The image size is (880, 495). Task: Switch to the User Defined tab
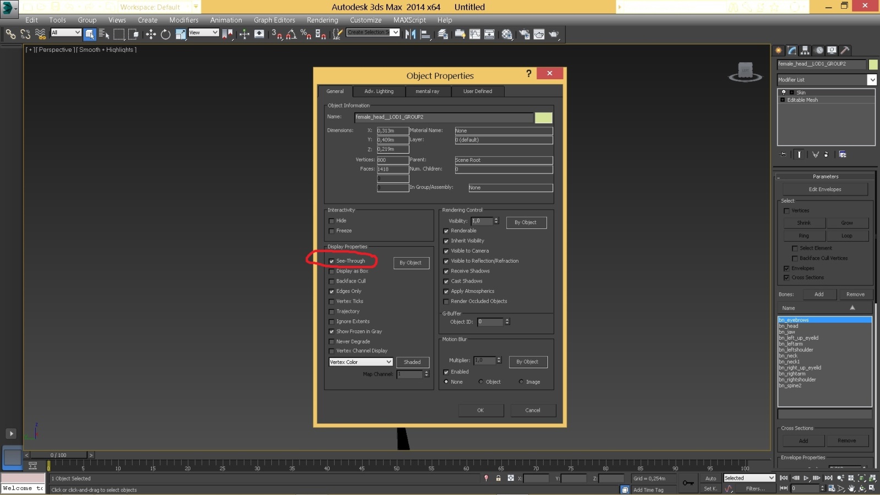point(477,91)
